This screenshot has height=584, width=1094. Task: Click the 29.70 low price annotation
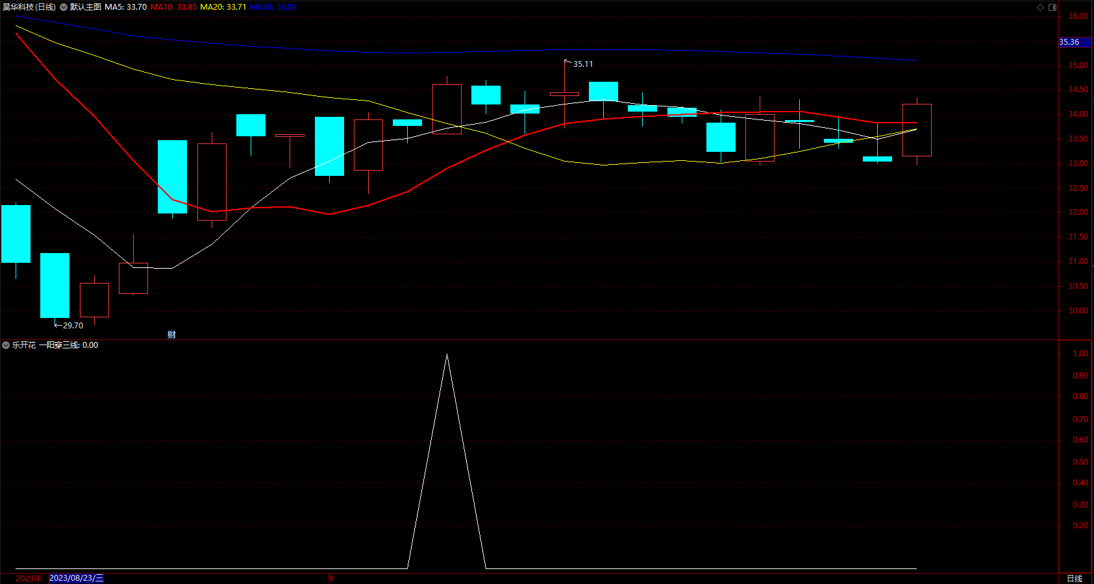point(73,326)
